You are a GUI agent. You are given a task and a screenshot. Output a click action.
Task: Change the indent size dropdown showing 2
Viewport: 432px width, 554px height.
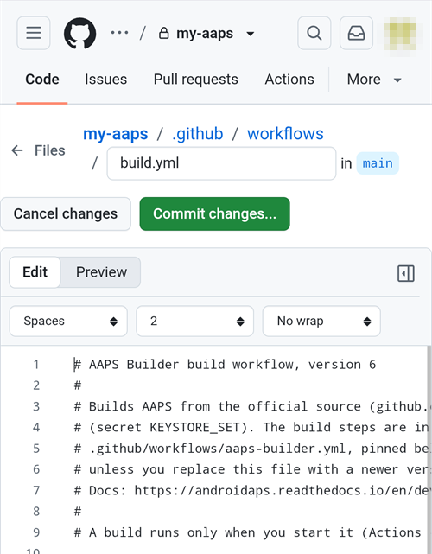(x=195, y=321)
